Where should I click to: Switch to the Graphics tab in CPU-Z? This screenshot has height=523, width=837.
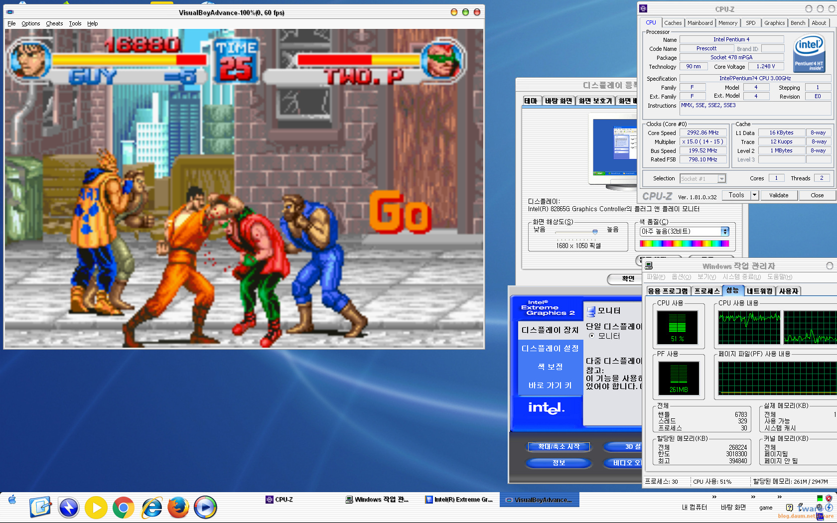[x=774, y=23]
